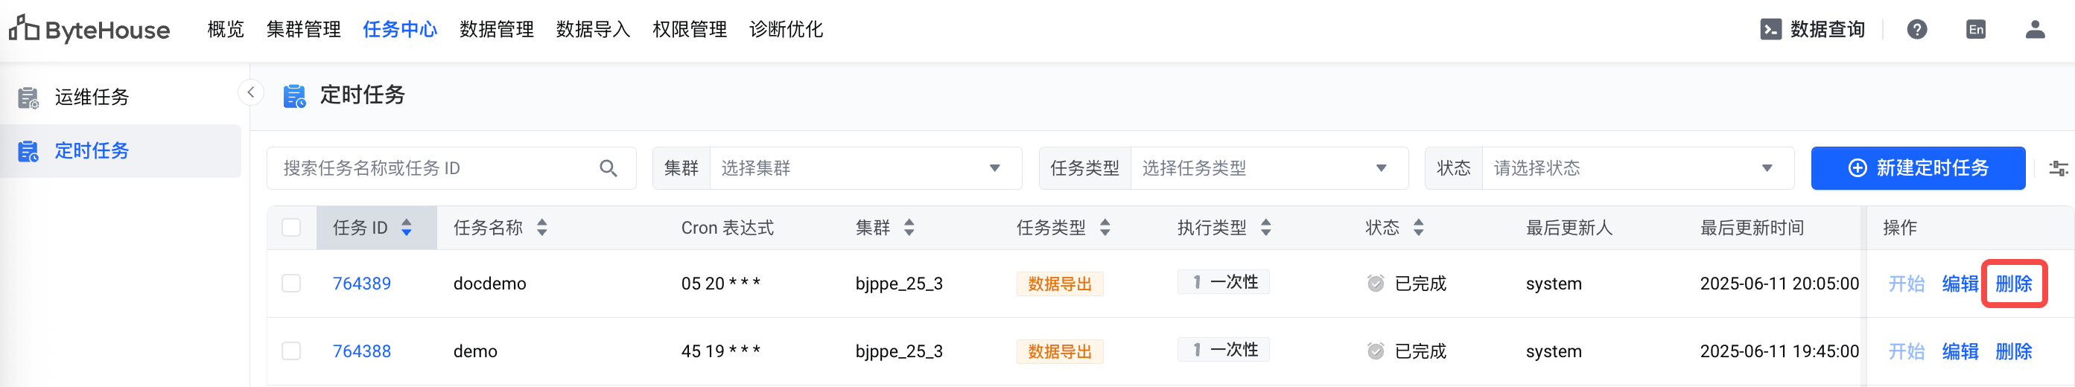The height and width of the screenshot is (387, 2075).
Task: Open the 数据查询 console icon
Action: tap(1770, 30)
